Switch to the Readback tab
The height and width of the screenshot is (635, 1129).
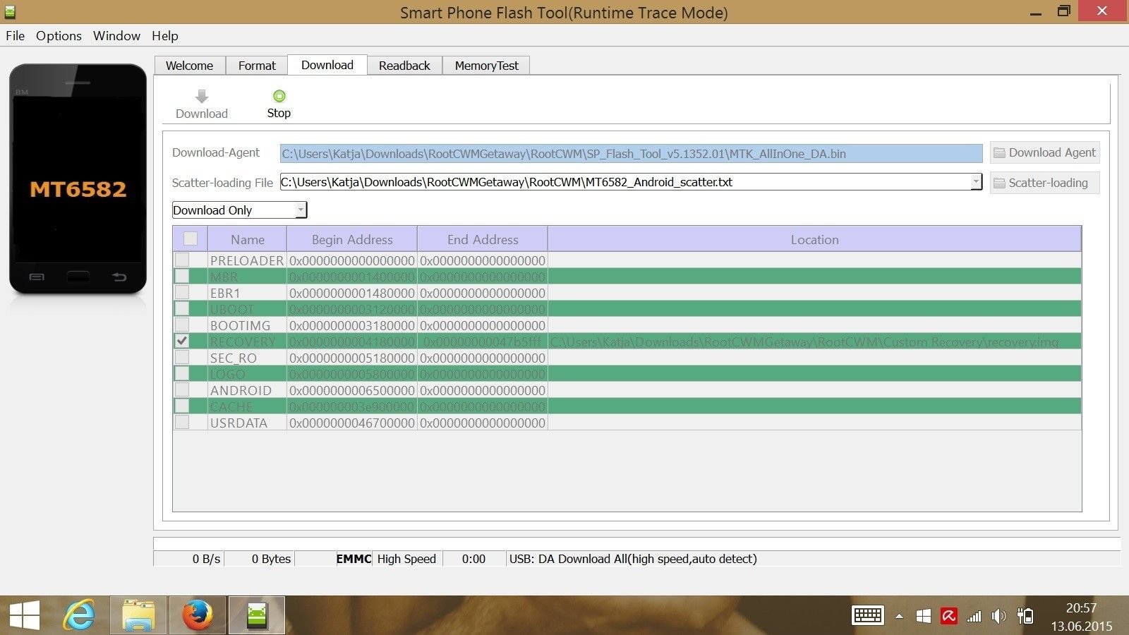tap(404, 66)
